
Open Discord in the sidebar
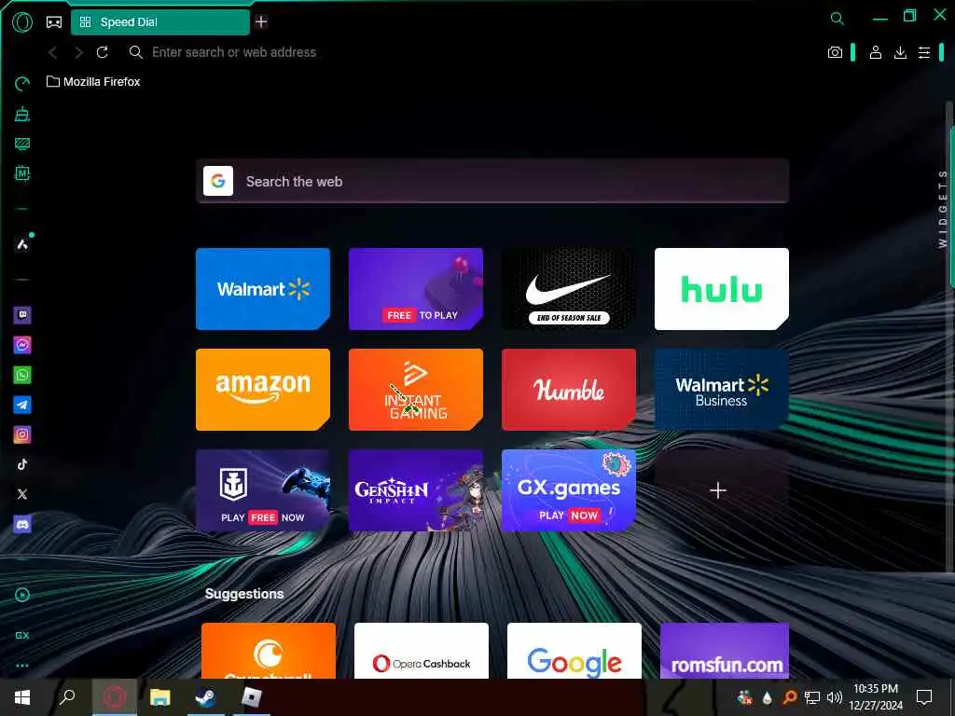(22, 524)
